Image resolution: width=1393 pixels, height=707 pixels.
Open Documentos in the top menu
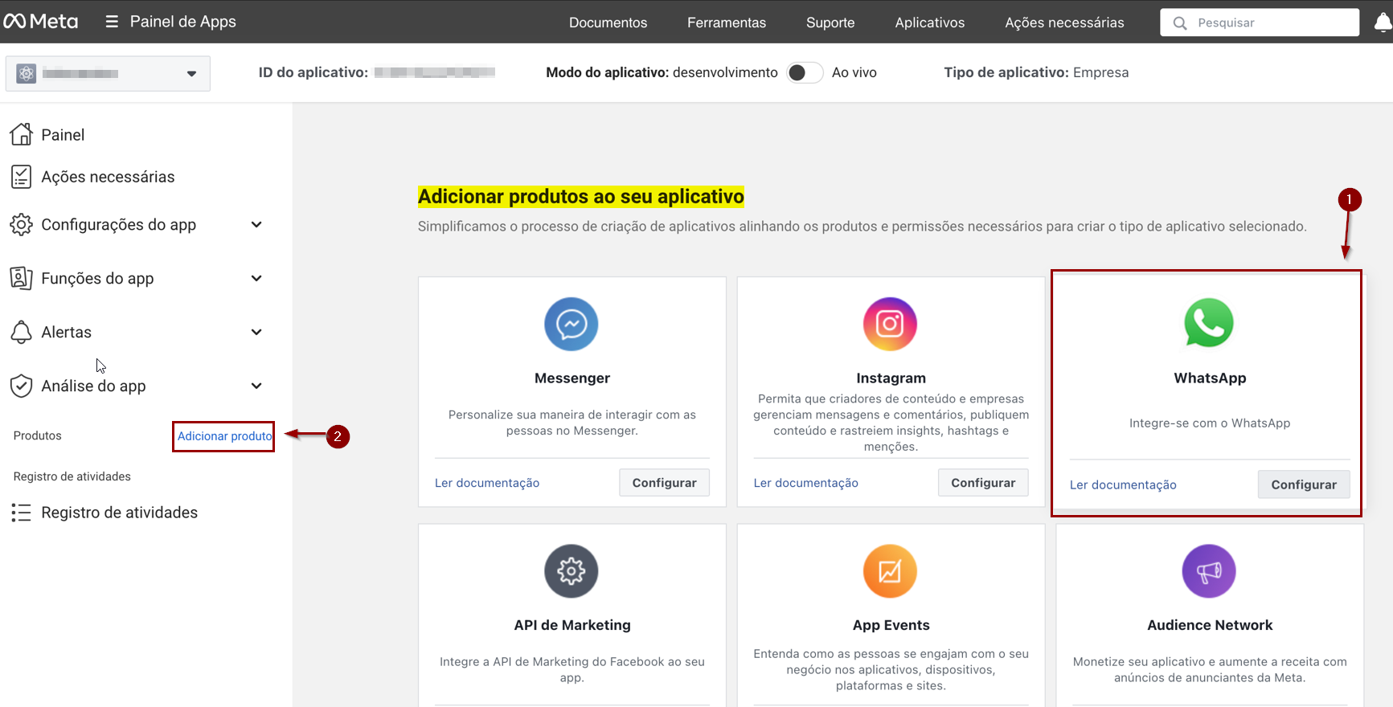(608, 22)
